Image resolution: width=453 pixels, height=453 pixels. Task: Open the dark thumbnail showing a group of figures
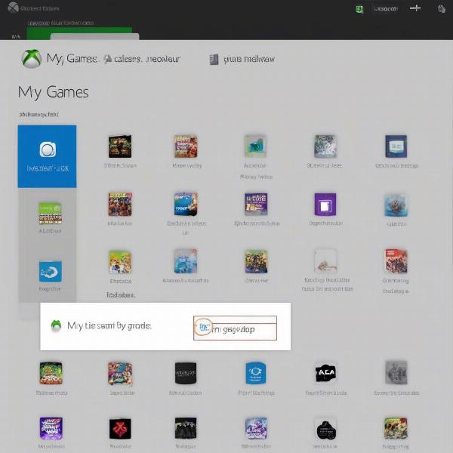pyautogui.click(x=186, y=428)
